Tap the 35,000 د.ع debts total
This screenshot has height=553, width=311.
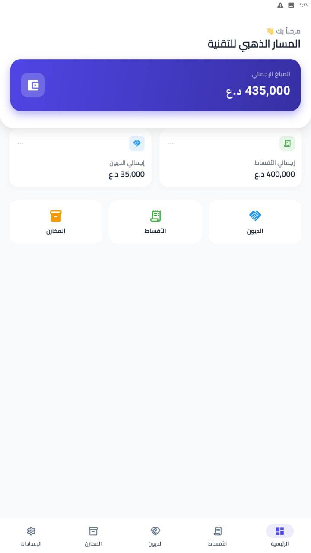coord(127,175)
